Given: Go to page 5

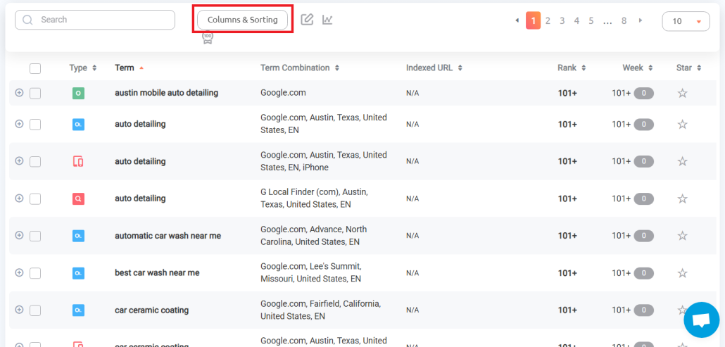Looking at the screenshot, I should click(591, 21).
